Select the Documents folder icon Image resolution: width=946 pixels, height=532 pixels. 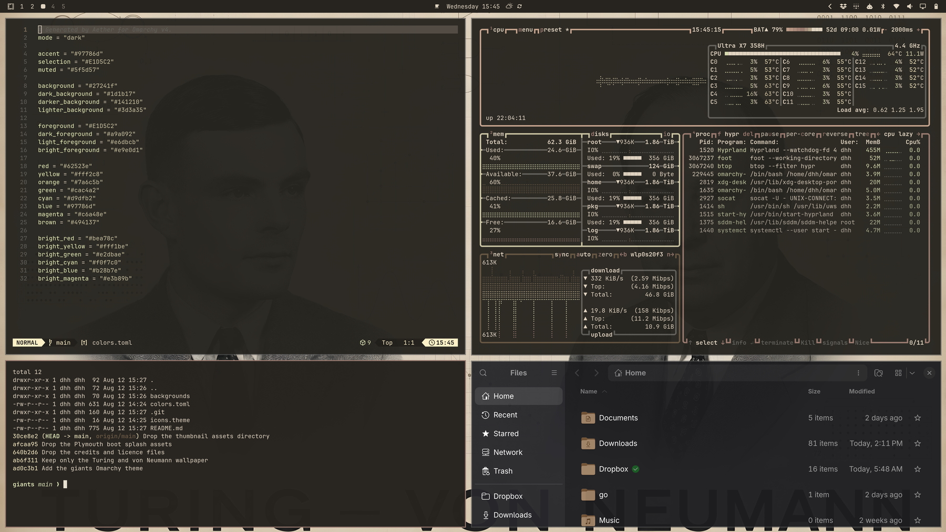tap(588, 418)
